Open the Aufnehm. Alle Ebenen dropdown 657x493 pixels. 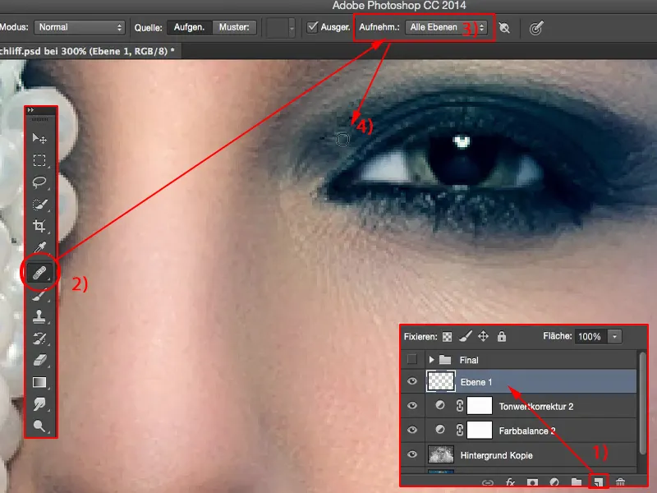click(446, 27)
